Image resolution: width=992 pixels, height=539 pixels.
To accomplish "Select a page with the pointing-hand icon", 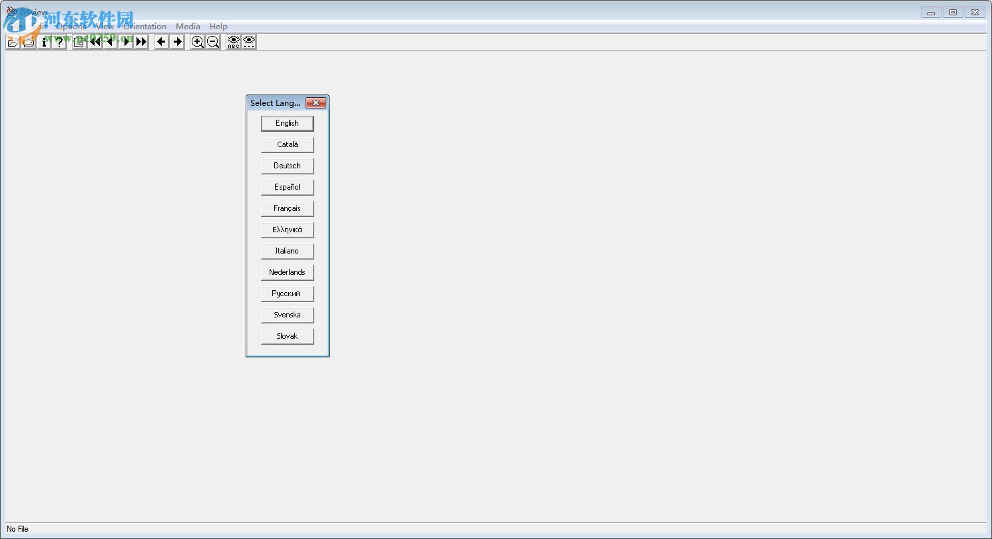I will [79, 42].
